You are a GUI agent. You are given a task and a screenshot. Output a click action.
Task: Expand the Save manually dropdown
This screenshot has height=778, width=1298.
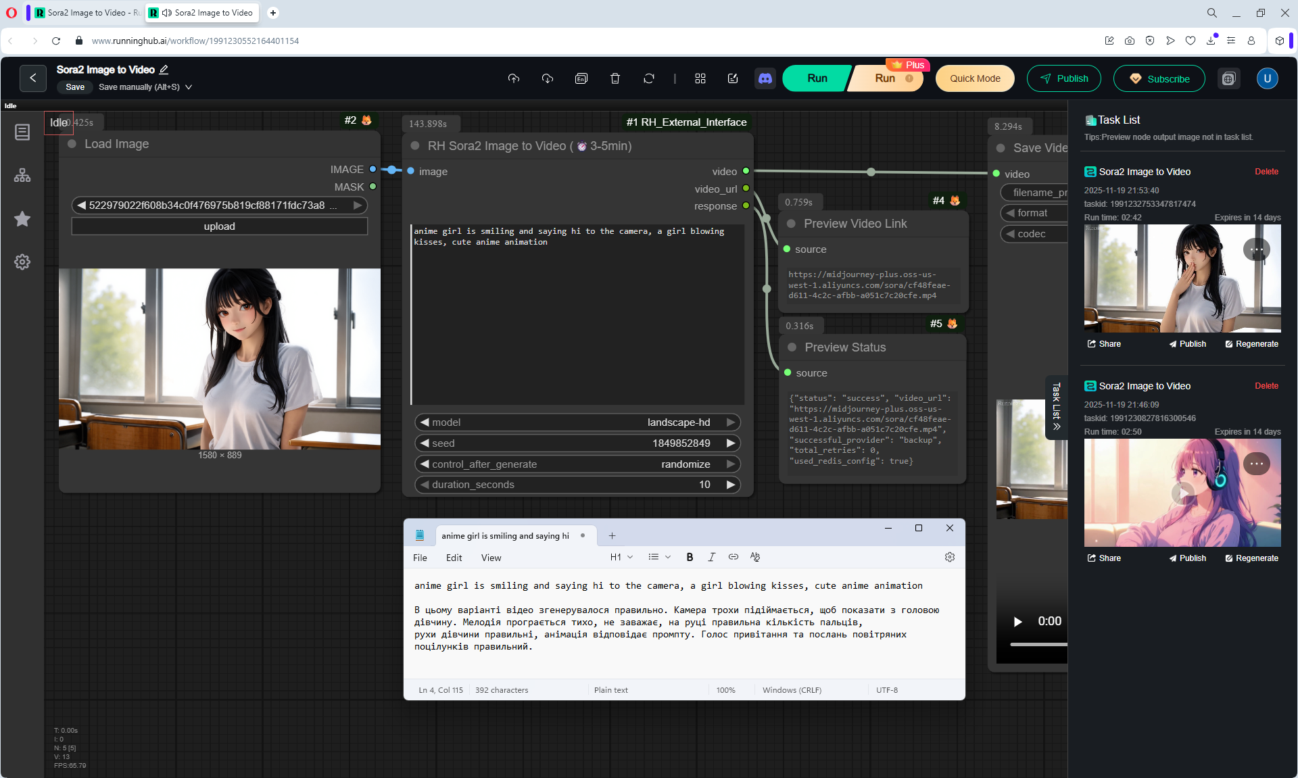tap(189, 87)
